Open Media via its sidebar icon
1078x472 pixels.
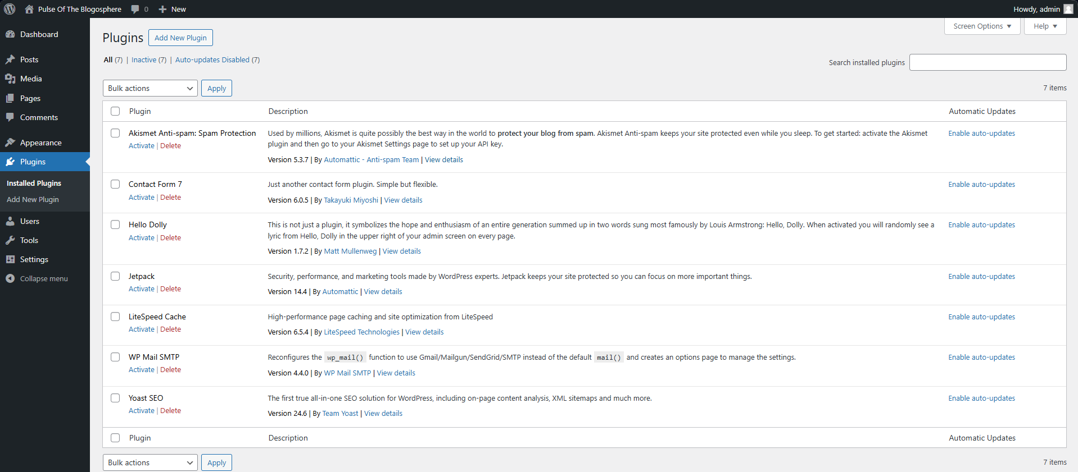10,79
